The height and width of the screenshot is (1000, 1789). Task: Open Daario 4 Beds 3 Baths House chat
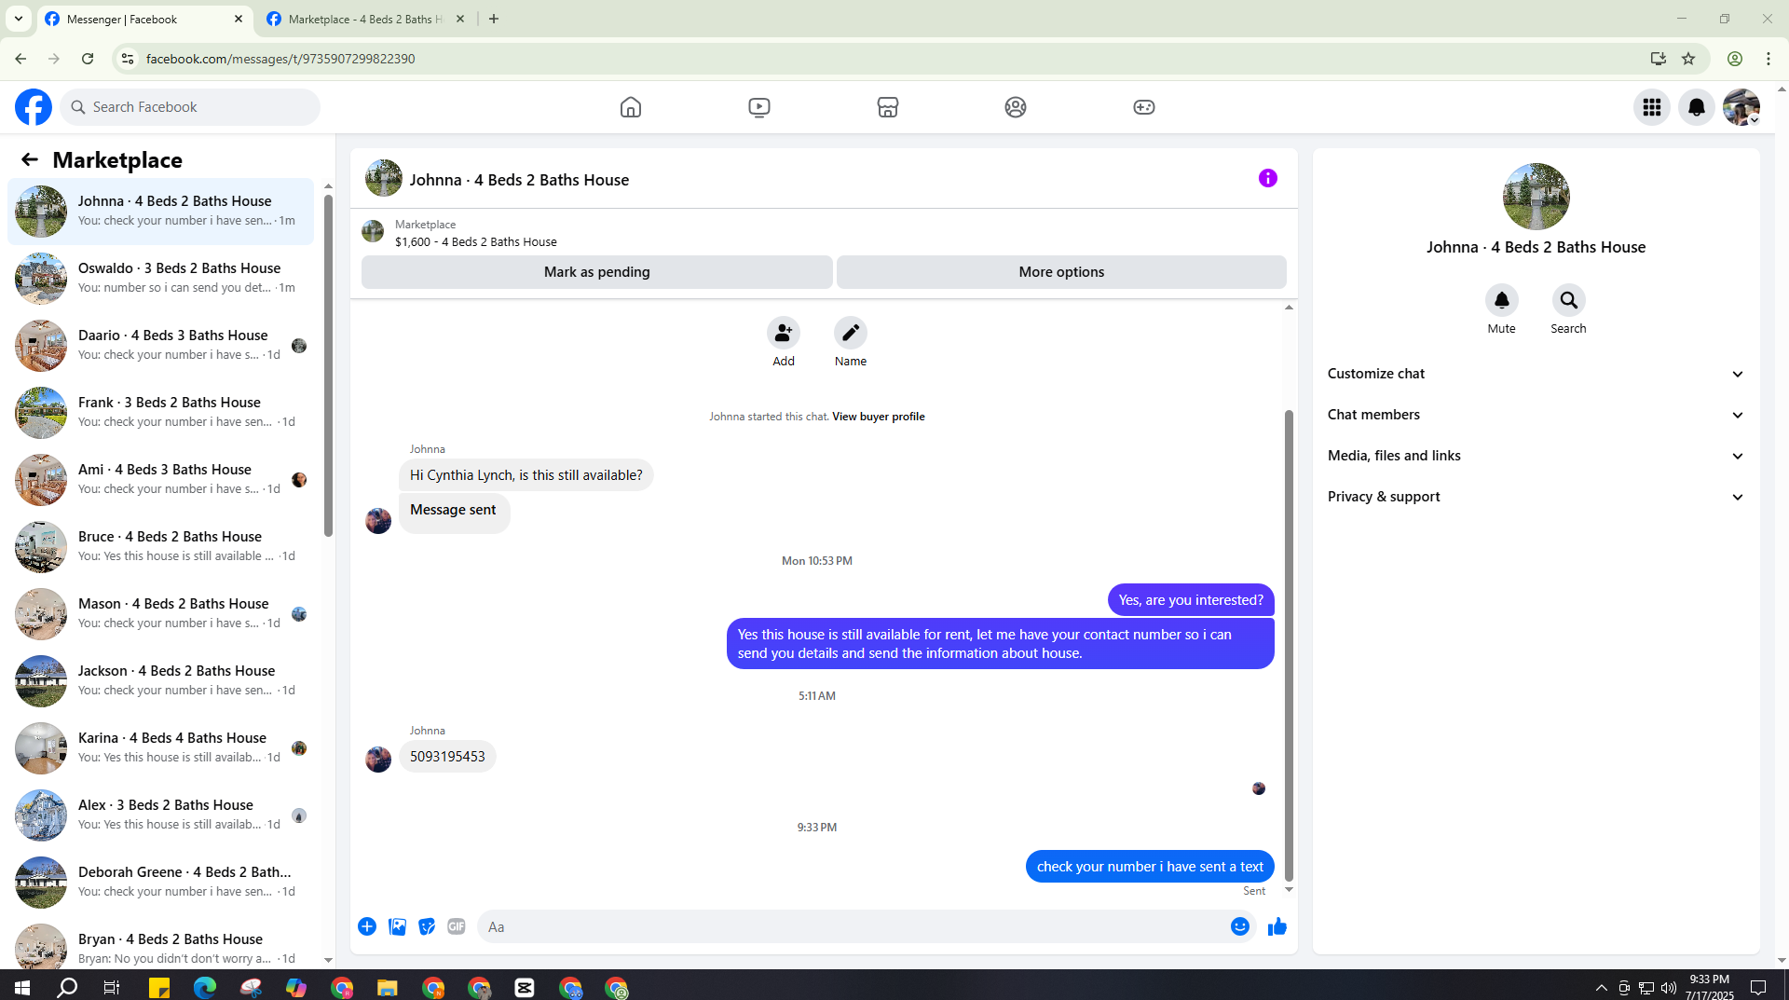[160, 345]
